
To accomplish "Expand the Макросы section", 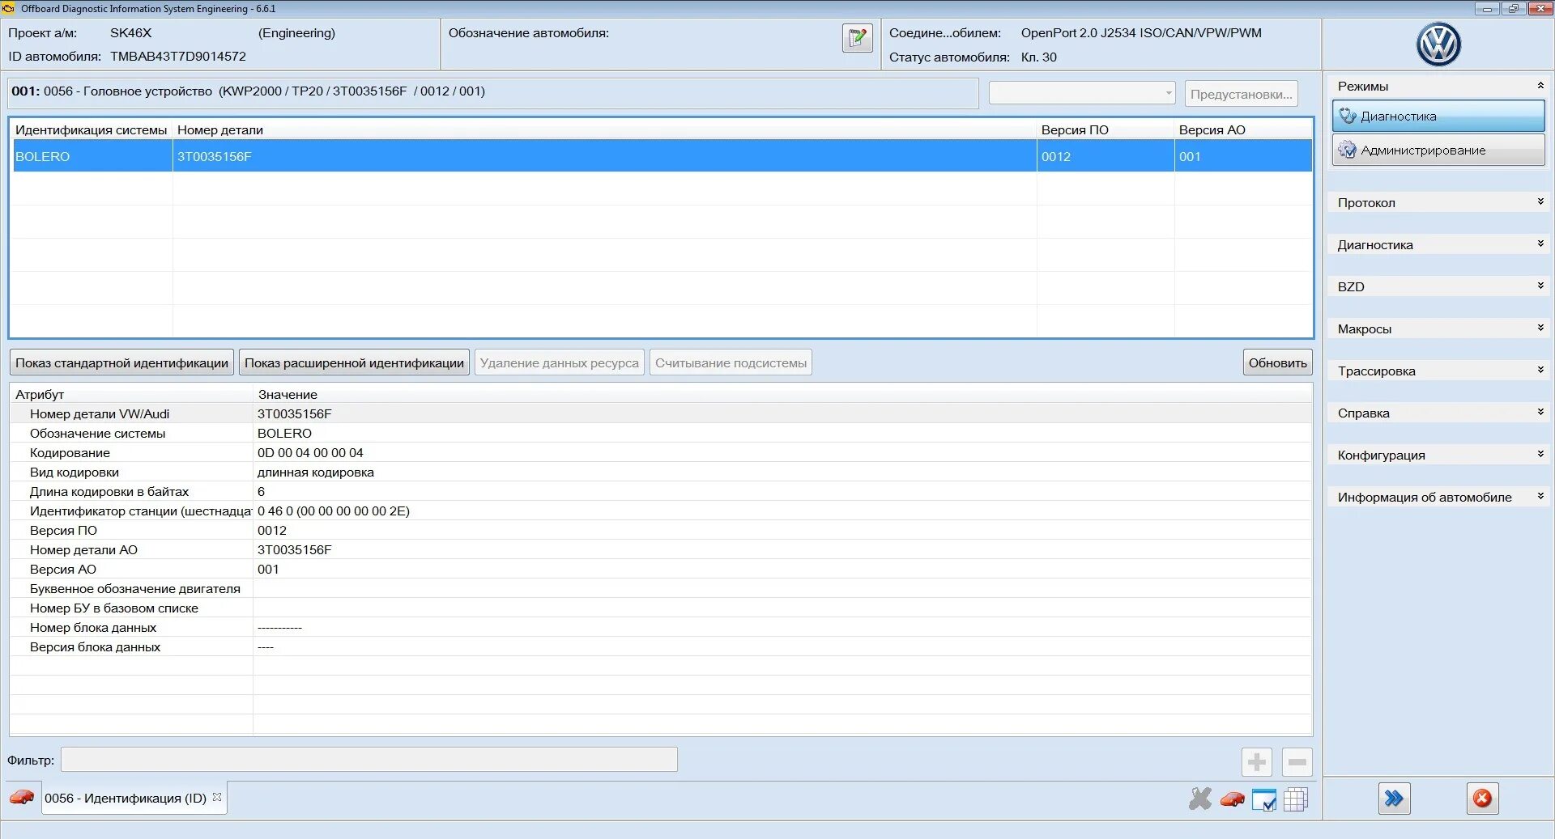I will pyautogui.click(x=1540, y=328).
